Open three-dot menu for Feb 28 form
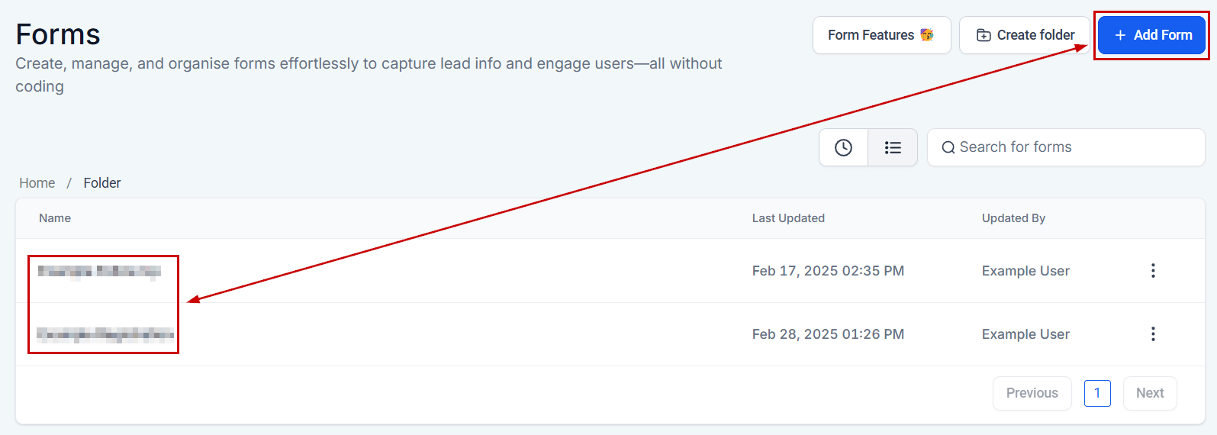This screenshot has width=1217, height=435. pos(1153,333)
